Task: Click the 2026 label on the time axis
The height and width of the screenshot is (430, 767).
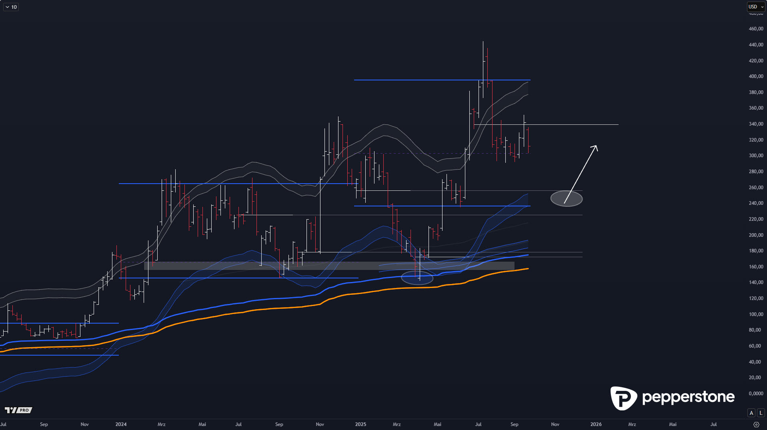Action: [596, 424]
